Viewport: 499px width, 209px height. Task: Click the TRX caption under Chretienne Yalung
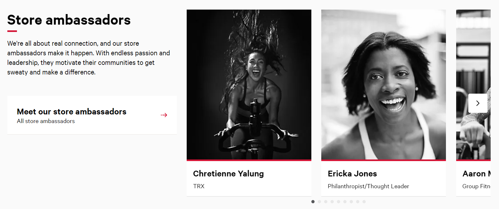pyautogui.click(x=199, y=186)
